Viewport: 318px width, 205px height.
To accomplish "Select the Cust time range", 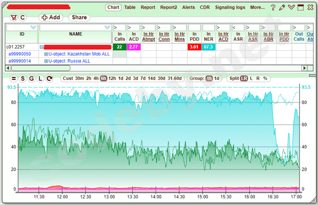I will 68,79.
